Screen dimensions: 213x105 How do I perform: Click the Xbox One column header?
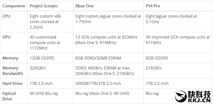(x=84, y=6)
